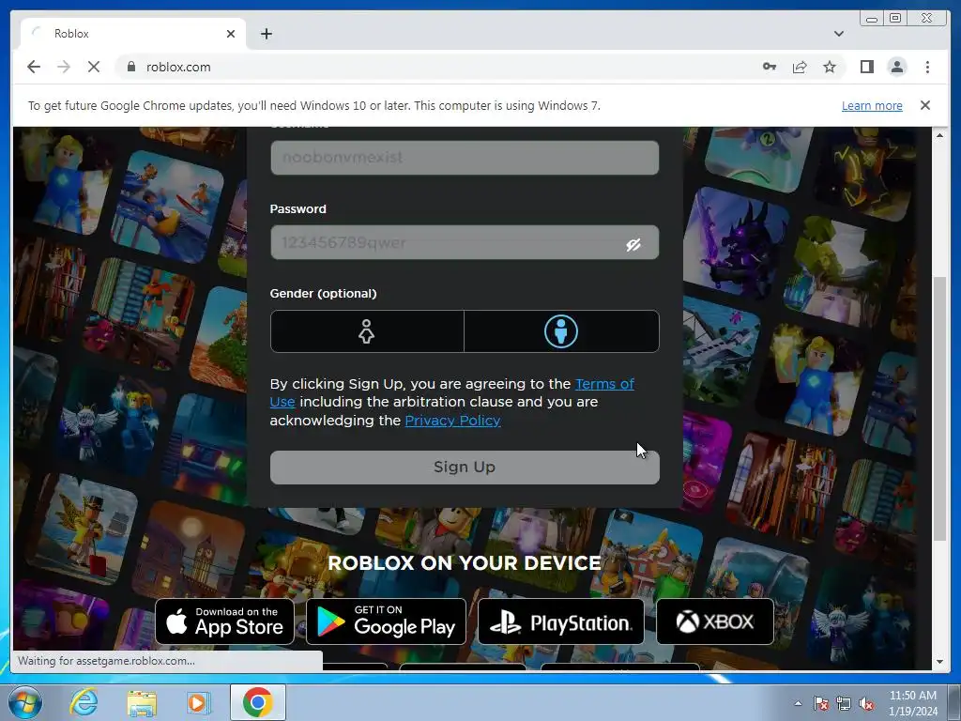The image size is (961, 721).
Task: Stop loading the Roblox page
Action: [94, 67]
